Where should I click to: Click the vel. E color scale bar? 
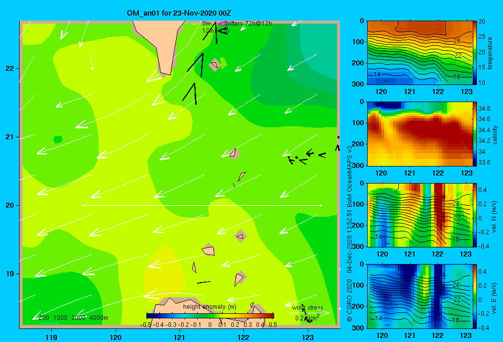click(475, 296)
